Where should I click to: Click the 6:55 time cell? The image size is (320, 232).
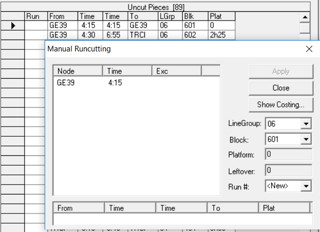coord(115,35)
